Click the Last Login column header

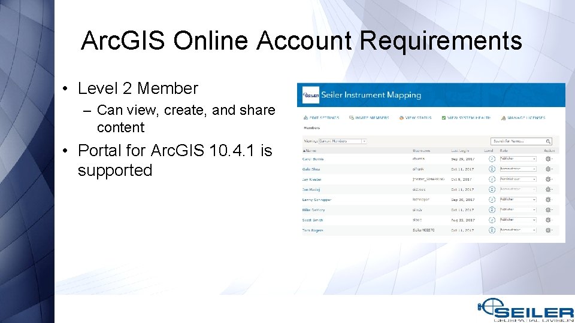coord(460,151)
